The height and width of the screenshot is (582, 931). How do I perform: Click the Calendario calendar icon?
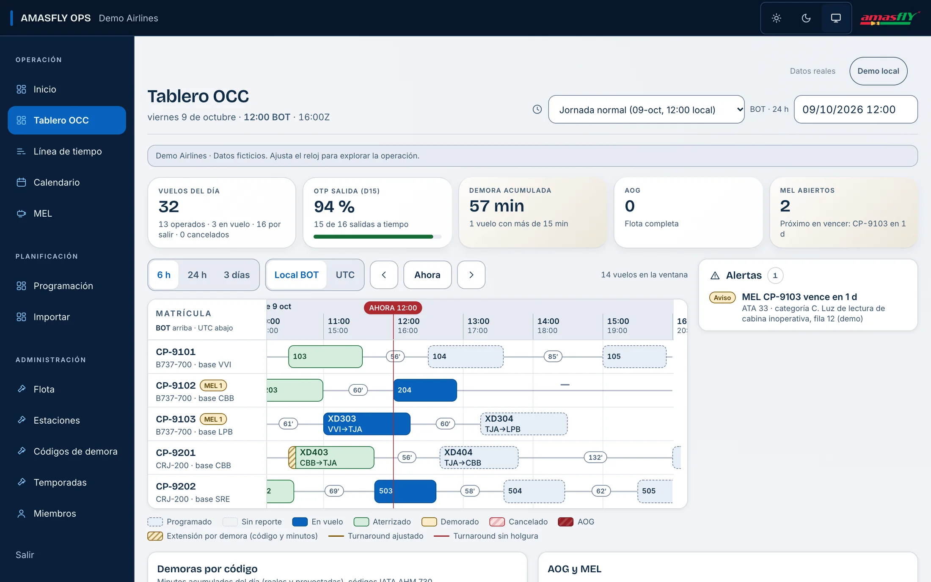pos(21,182)
